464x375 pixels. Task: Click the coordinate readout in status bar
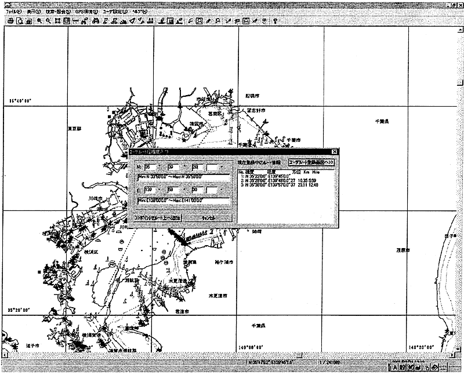(271, 362)
